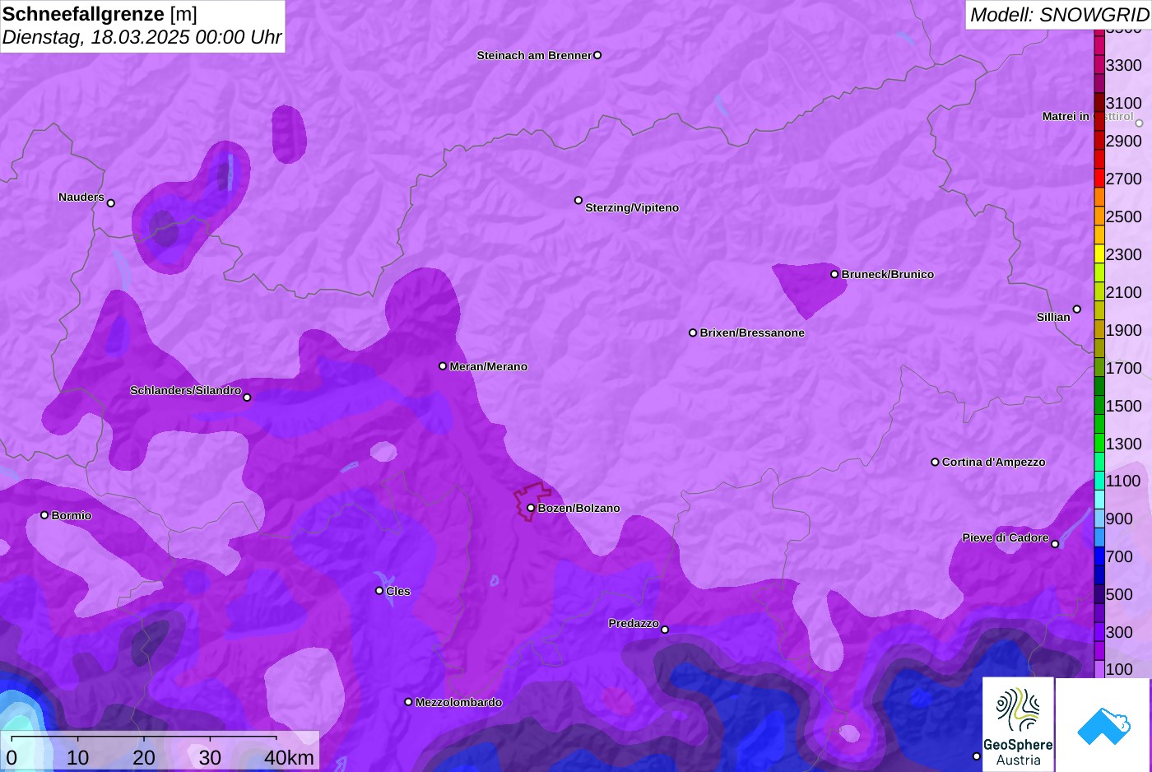Click the yellow 2300 legend color swatch

[1099, 254]
